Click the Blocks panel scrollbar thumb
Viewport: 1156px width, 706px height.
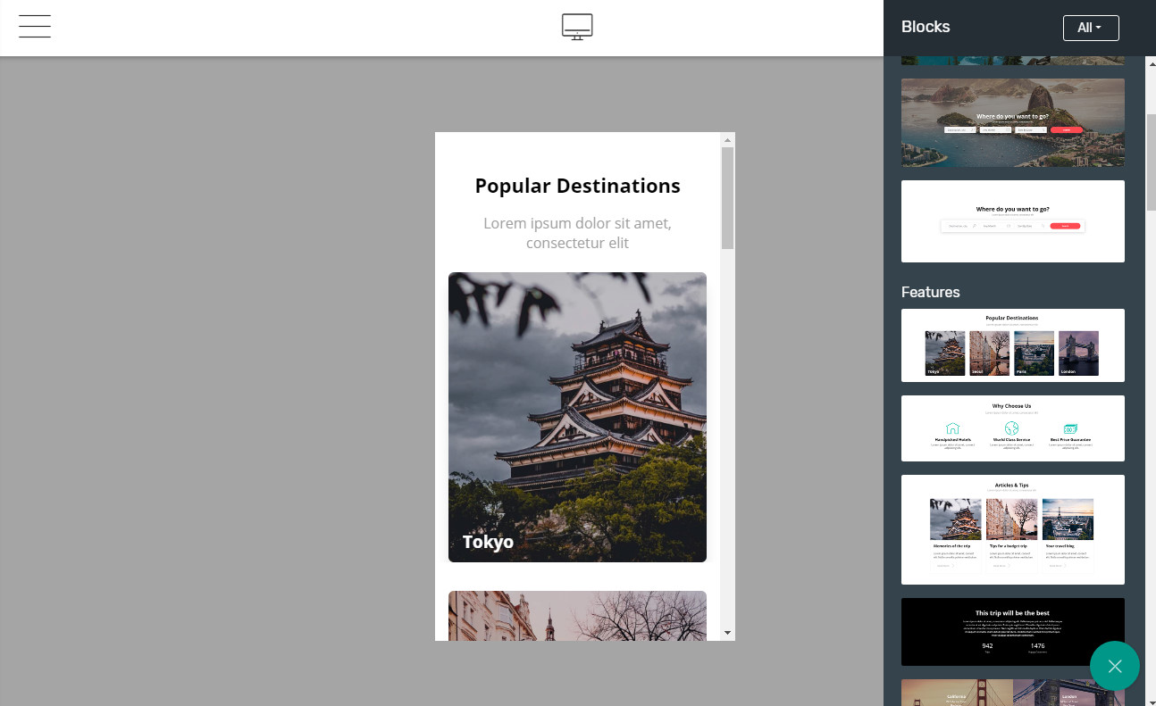1151,161
